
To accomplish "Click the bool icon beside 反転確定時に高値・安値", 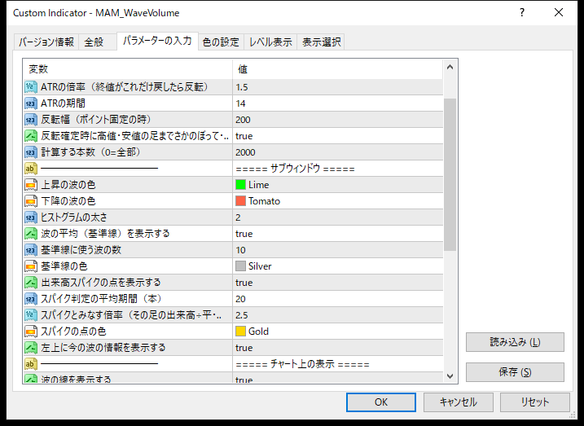I will [31, 136].
